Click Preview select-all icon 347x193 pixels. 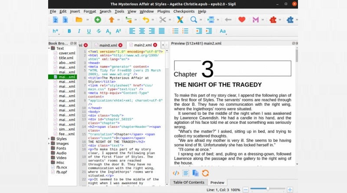(x=186, y=173)
